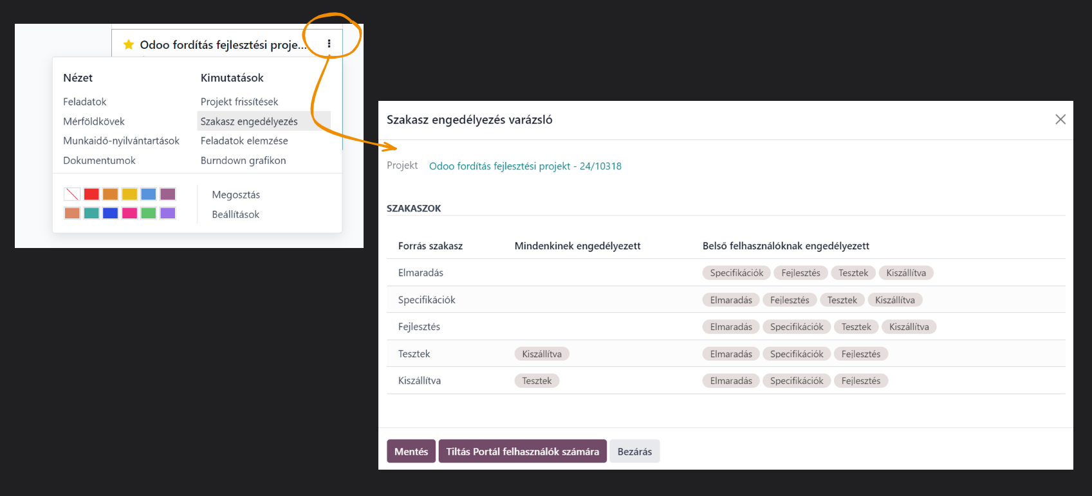Choose Szakasz engedélyezés menu item
Screen dimensions: 1092x496
pyautogui.click(x=264, y=121)
